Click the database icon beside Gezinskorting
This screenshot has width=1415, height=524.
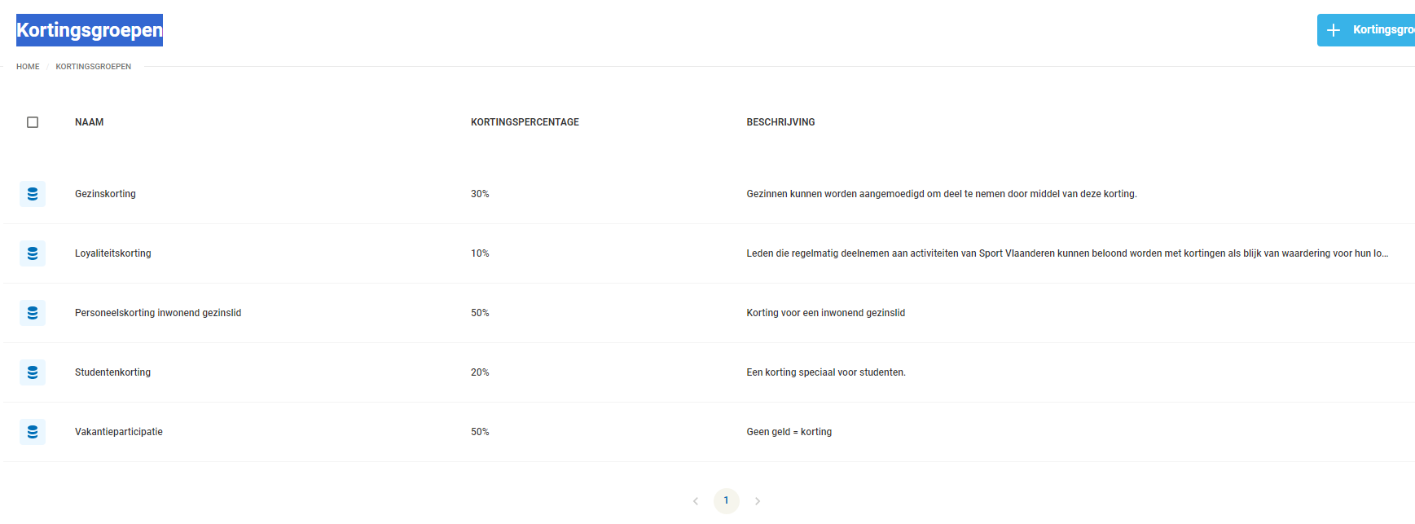[33, 194]
